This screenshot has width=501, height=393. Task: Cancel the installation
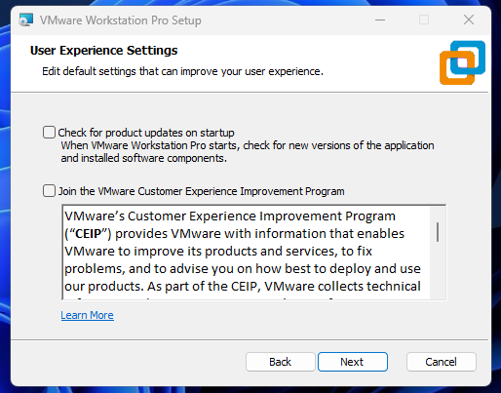pyautogui.click(x=442, y=362)
